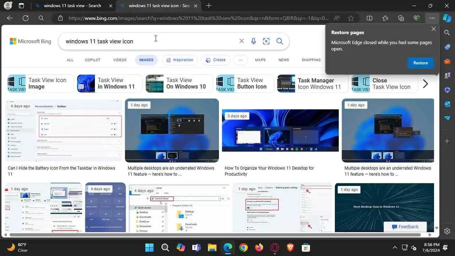Click in the Bing search input field
The width and height of the screenshot is (455, 256).
click(x=151, y=41)
